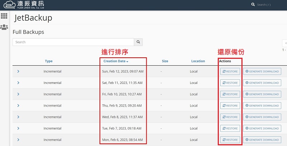
Task: Sort by the Location column
Action: click(198, 61)
